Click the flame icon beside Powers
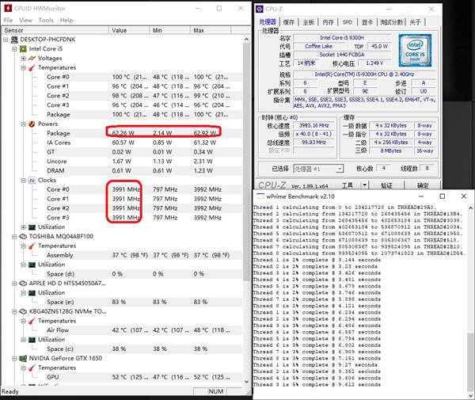Image resolution: width=475 pixels, height=400 pixels. [x=32, y=124]
